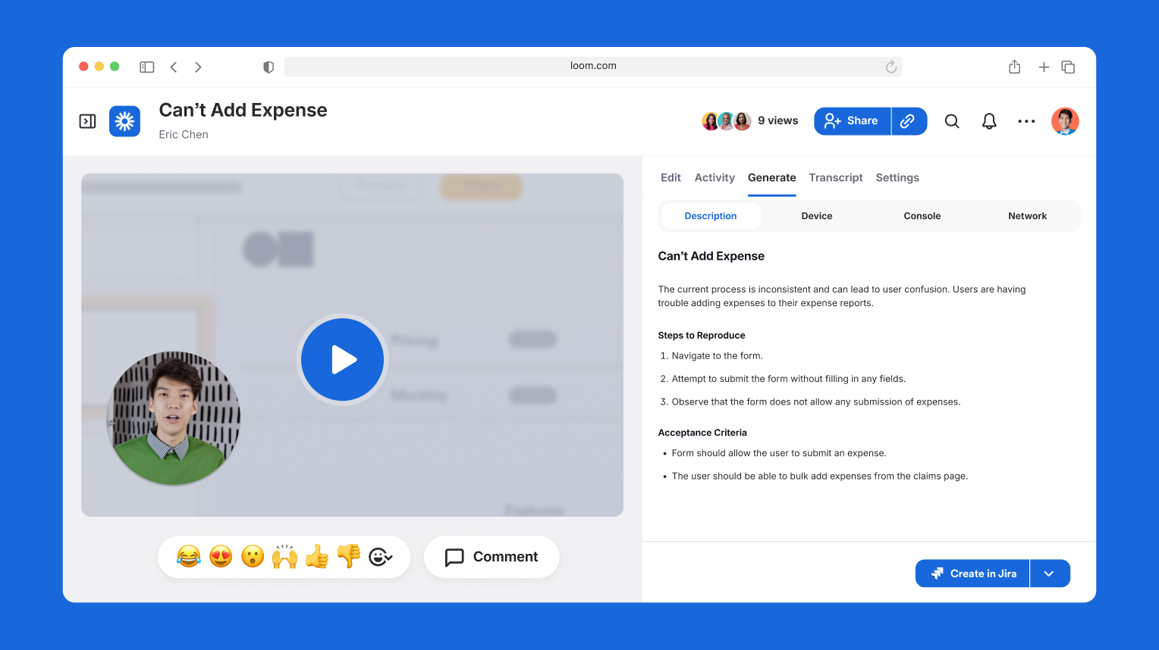Open the custom emoji reaction picker
1159x650 pixels.
pyautogui.click(x=381, y=557)
